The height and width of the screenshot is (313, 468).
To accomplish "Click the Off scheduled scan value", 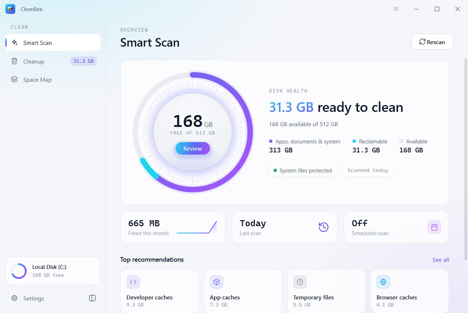I will 360,223.
